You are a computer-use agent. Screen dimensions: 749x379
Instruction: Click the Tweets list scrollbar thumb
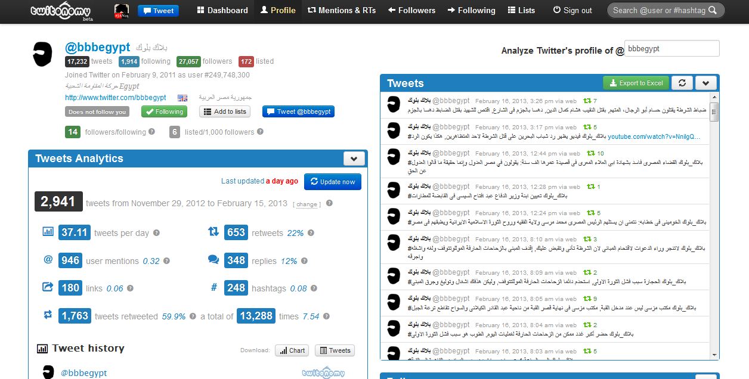click(x=714, y=111)
